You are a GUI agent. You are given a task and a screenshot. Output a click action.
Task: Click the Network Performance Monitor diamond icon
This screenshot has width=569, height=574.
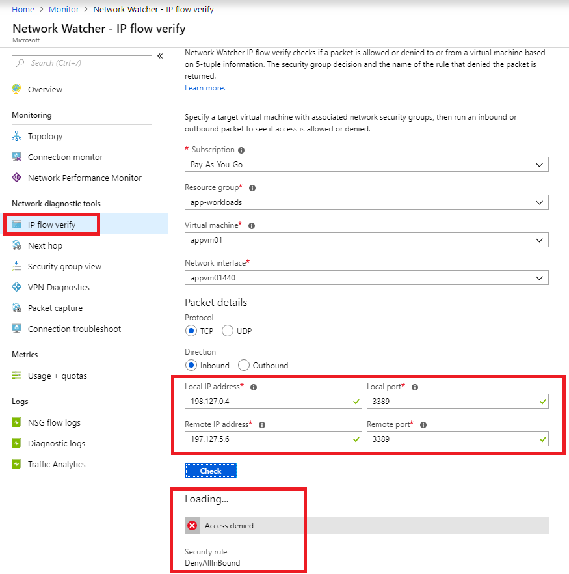click(16, 178)
